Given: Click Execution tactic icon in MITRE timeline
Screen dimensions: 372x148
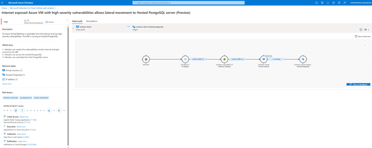Looking at the screenshot, I should 22,110.
